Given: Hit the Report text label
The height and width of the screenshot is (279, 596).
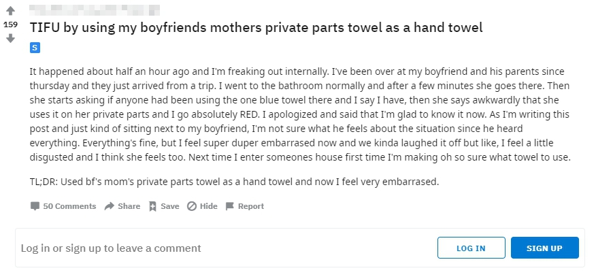Looking at the screenshot, I should tap(250, 206).
